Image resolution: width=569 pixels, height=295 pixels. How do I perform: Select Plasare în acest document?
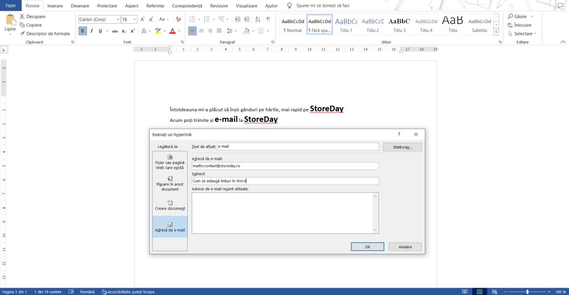tap(170, 184)
